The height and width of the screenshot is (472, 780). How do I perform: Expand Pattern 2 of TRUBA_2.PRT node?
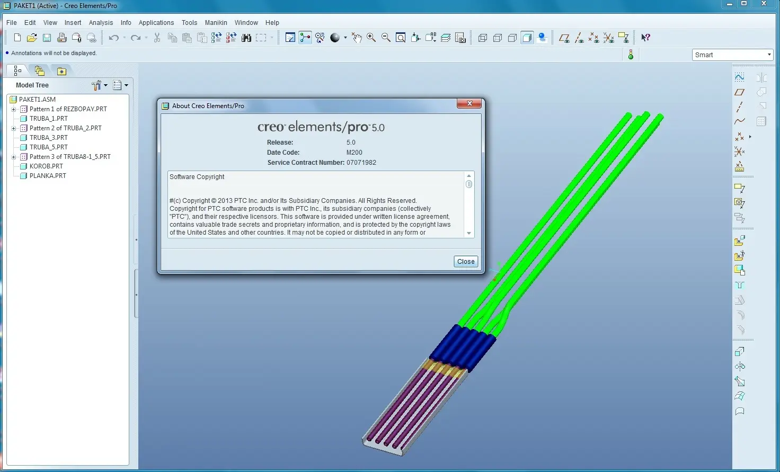14,128
